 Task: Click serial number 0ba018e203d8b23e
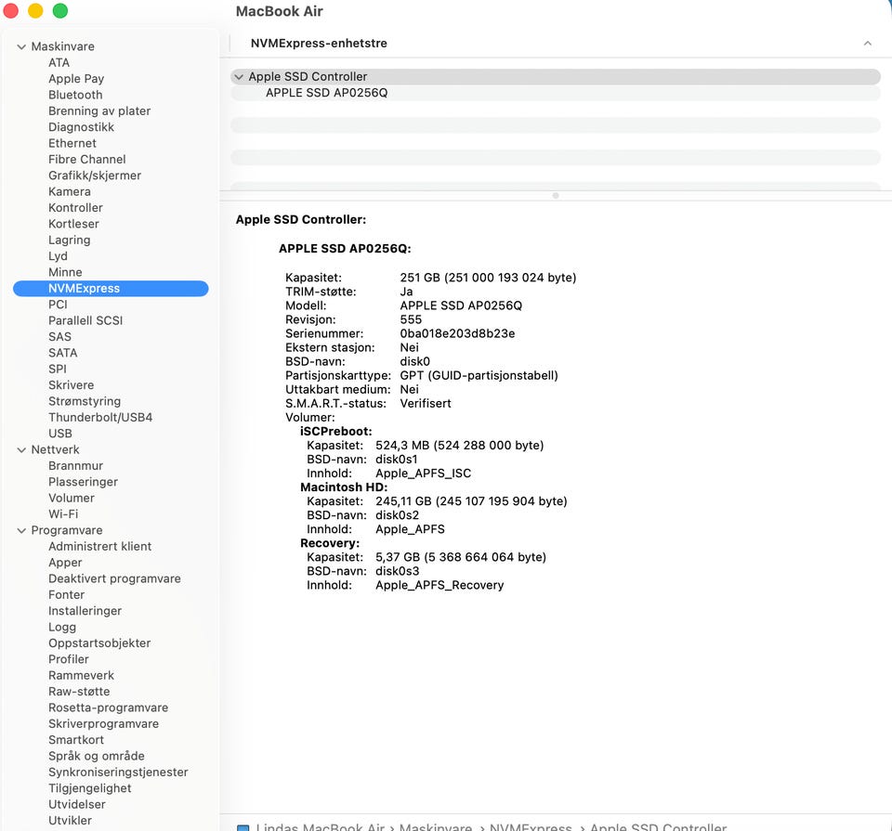click(457, 333)
